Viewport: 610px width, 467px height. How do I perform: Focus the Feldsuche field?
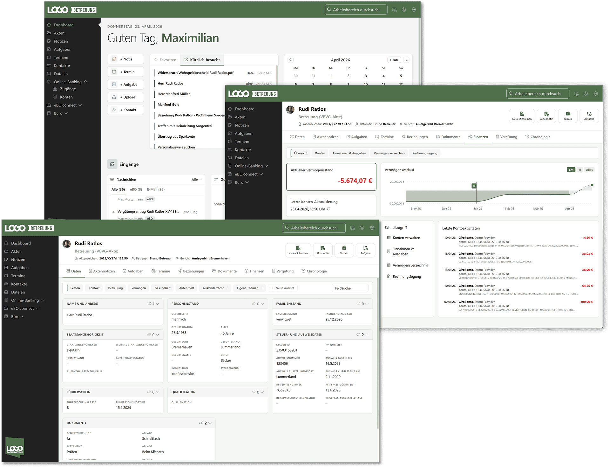[350, 288]
